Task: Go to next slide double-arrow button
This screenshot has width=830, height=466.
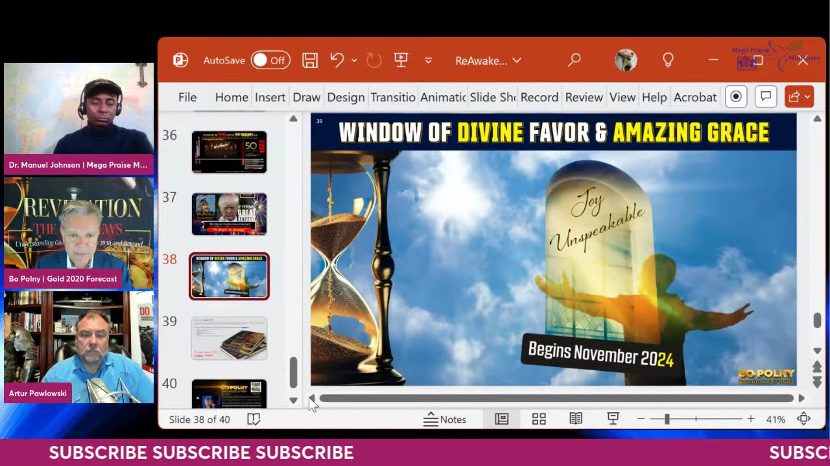Action: (817, 383)
